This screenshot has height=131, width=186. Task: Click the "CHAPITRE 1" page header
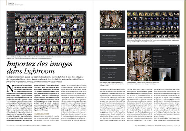coord(12,3)
